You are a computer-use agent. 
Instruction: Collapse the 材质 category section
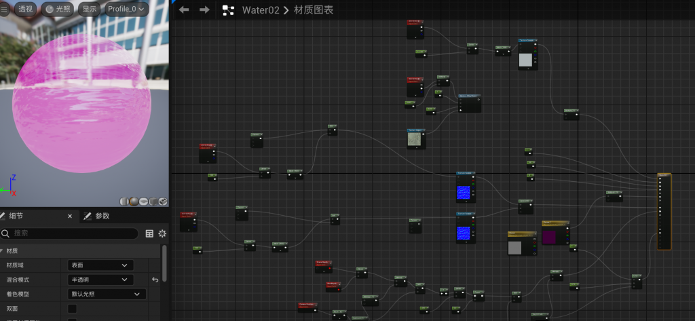(x=3, y=250)
